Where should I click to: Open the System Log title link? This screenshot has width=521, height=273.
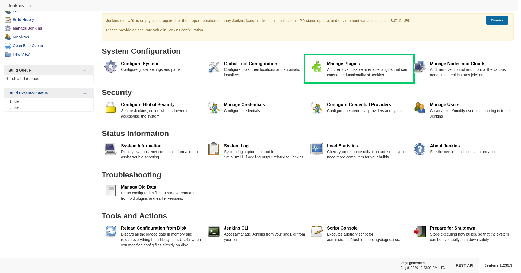(x=236, y=146)
